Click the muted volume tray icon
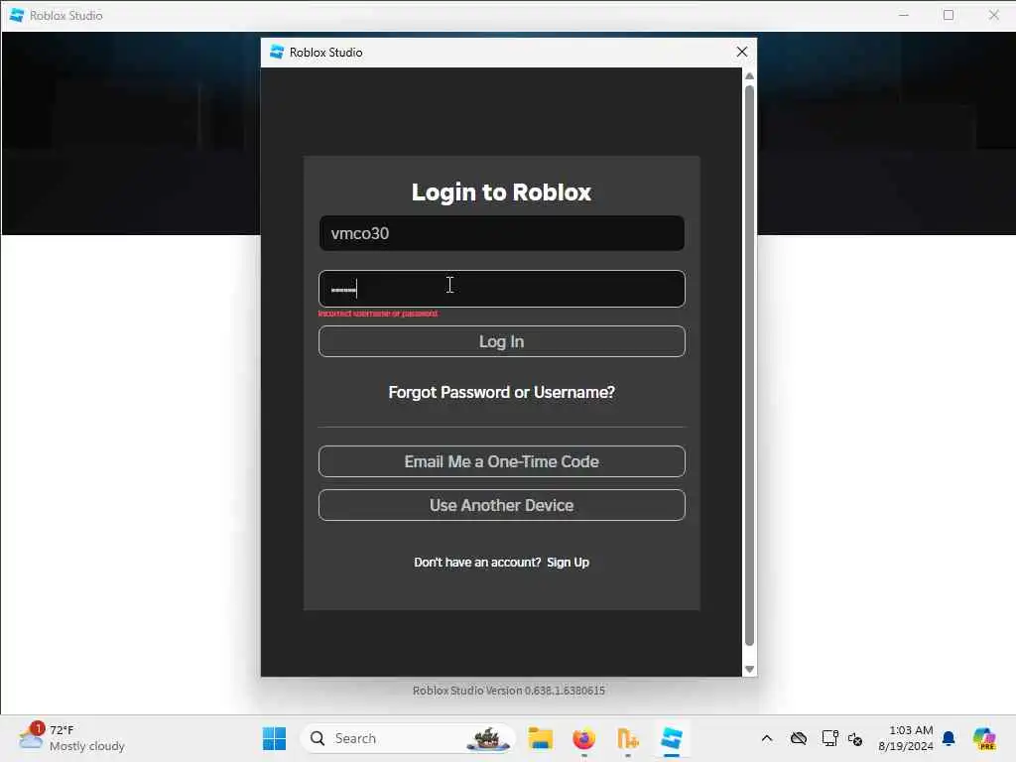This screenshot has width=1016, height=762. click(854, 738)
